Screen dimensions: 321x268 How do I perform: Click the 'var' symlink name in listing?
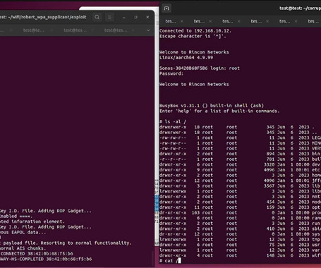(316, 250)
